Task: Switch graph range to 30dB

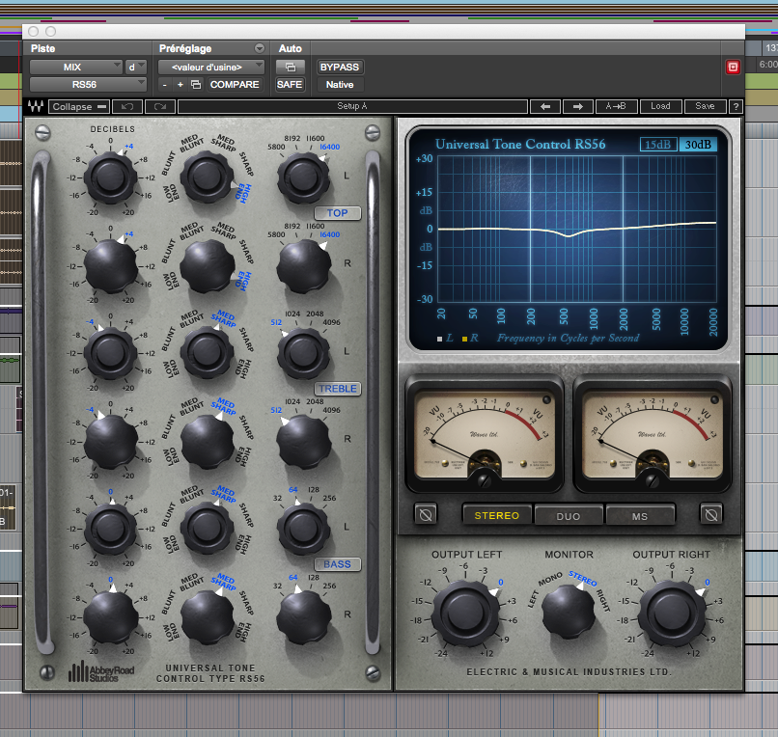Action: 698,145
